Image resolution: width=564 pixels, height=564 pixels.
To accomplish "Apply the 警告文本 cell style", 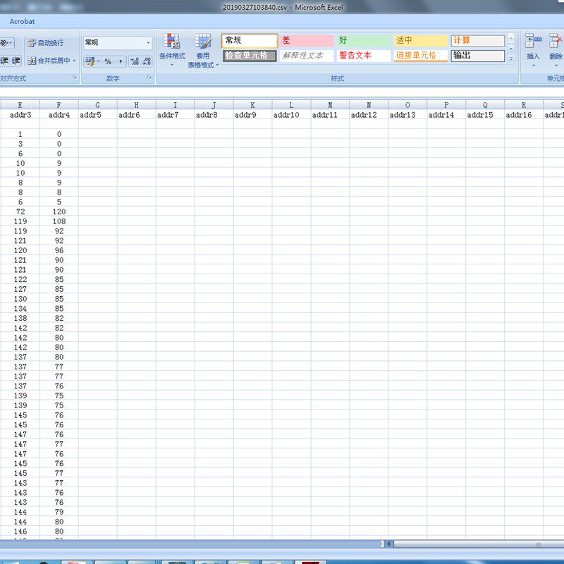I will point(364,56).
